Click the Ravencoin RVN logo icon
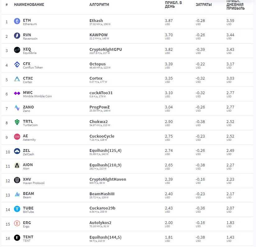 pyautogui.click(x=17, y=36)
